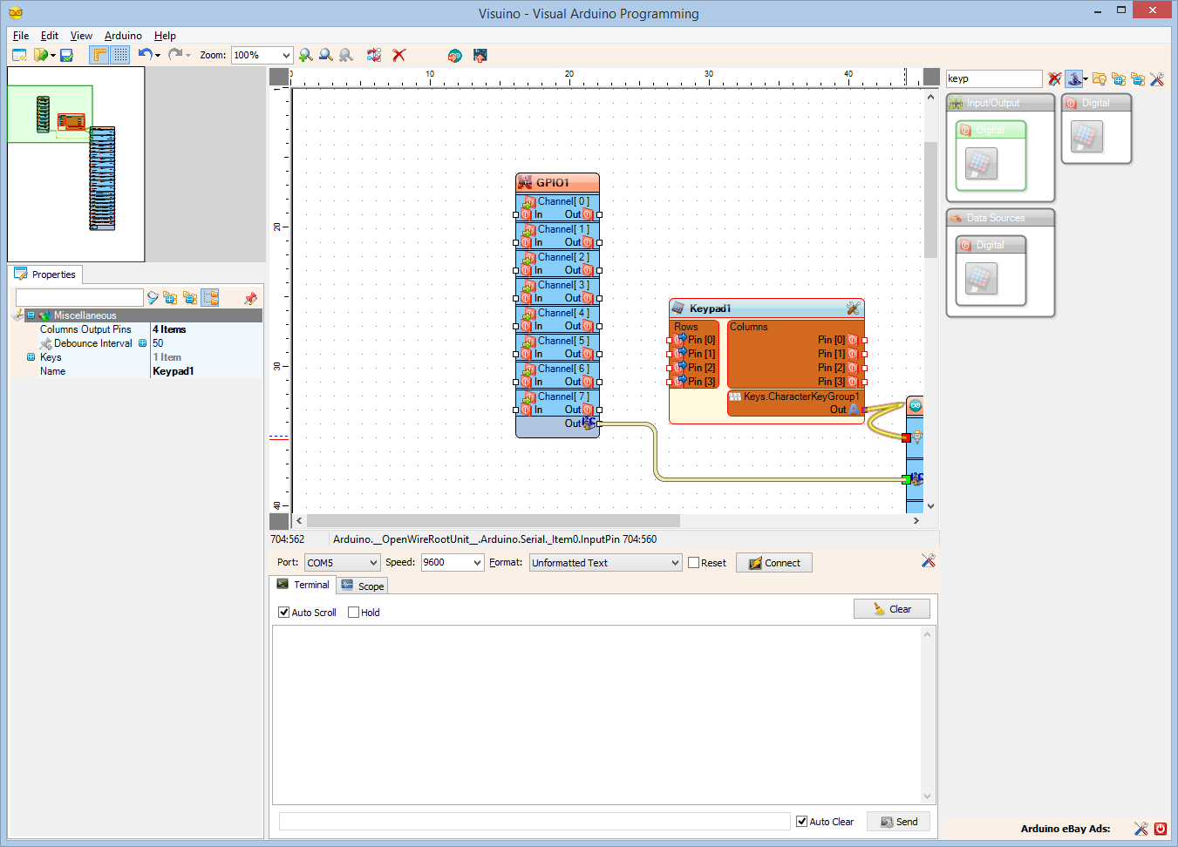The image size is (1178, 847).
Task: Click the red X delete icon on toolbar
Action: pyautogui.click(x=398, y=54)
